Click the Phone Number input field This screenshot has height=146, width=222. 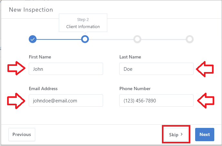[x=156, y=100]
